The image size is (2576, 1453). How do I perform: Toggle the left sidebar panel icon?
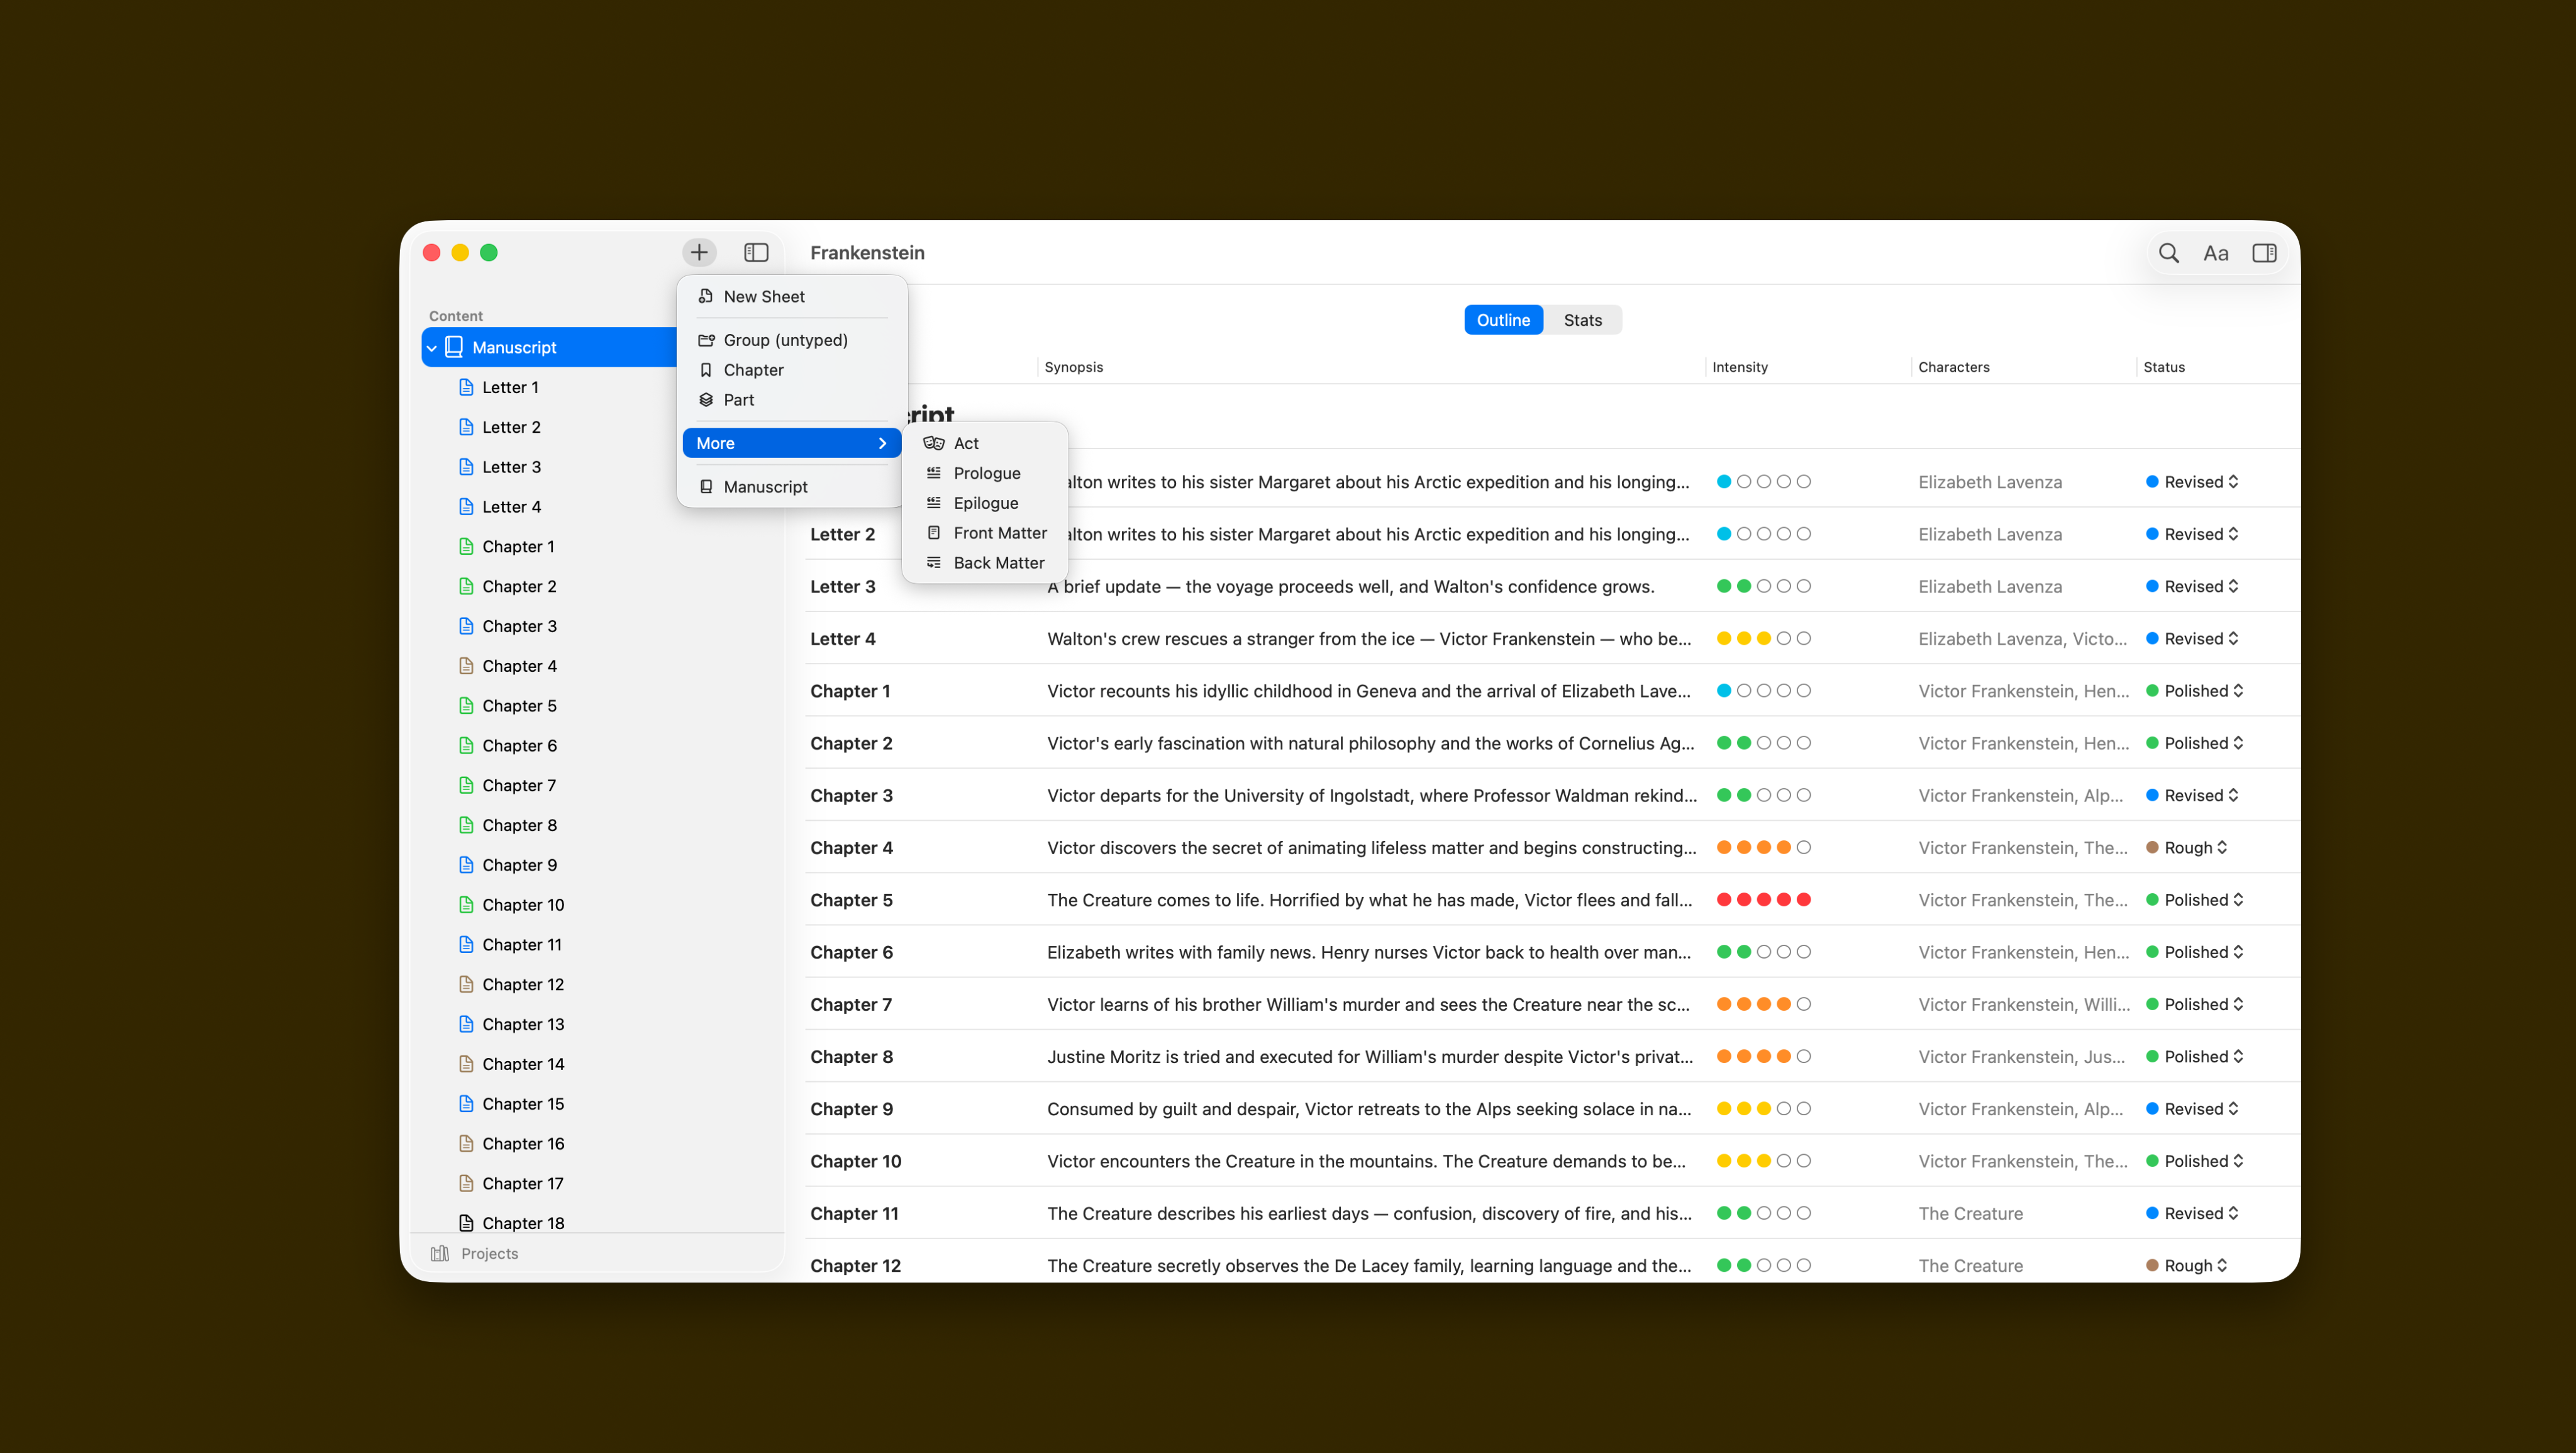coord(756,252)
